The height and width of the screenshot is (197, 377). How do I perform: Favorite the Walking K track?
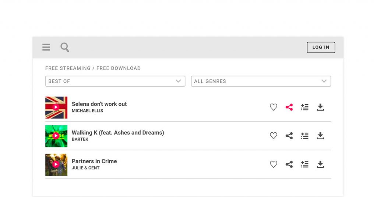[274, 136]
